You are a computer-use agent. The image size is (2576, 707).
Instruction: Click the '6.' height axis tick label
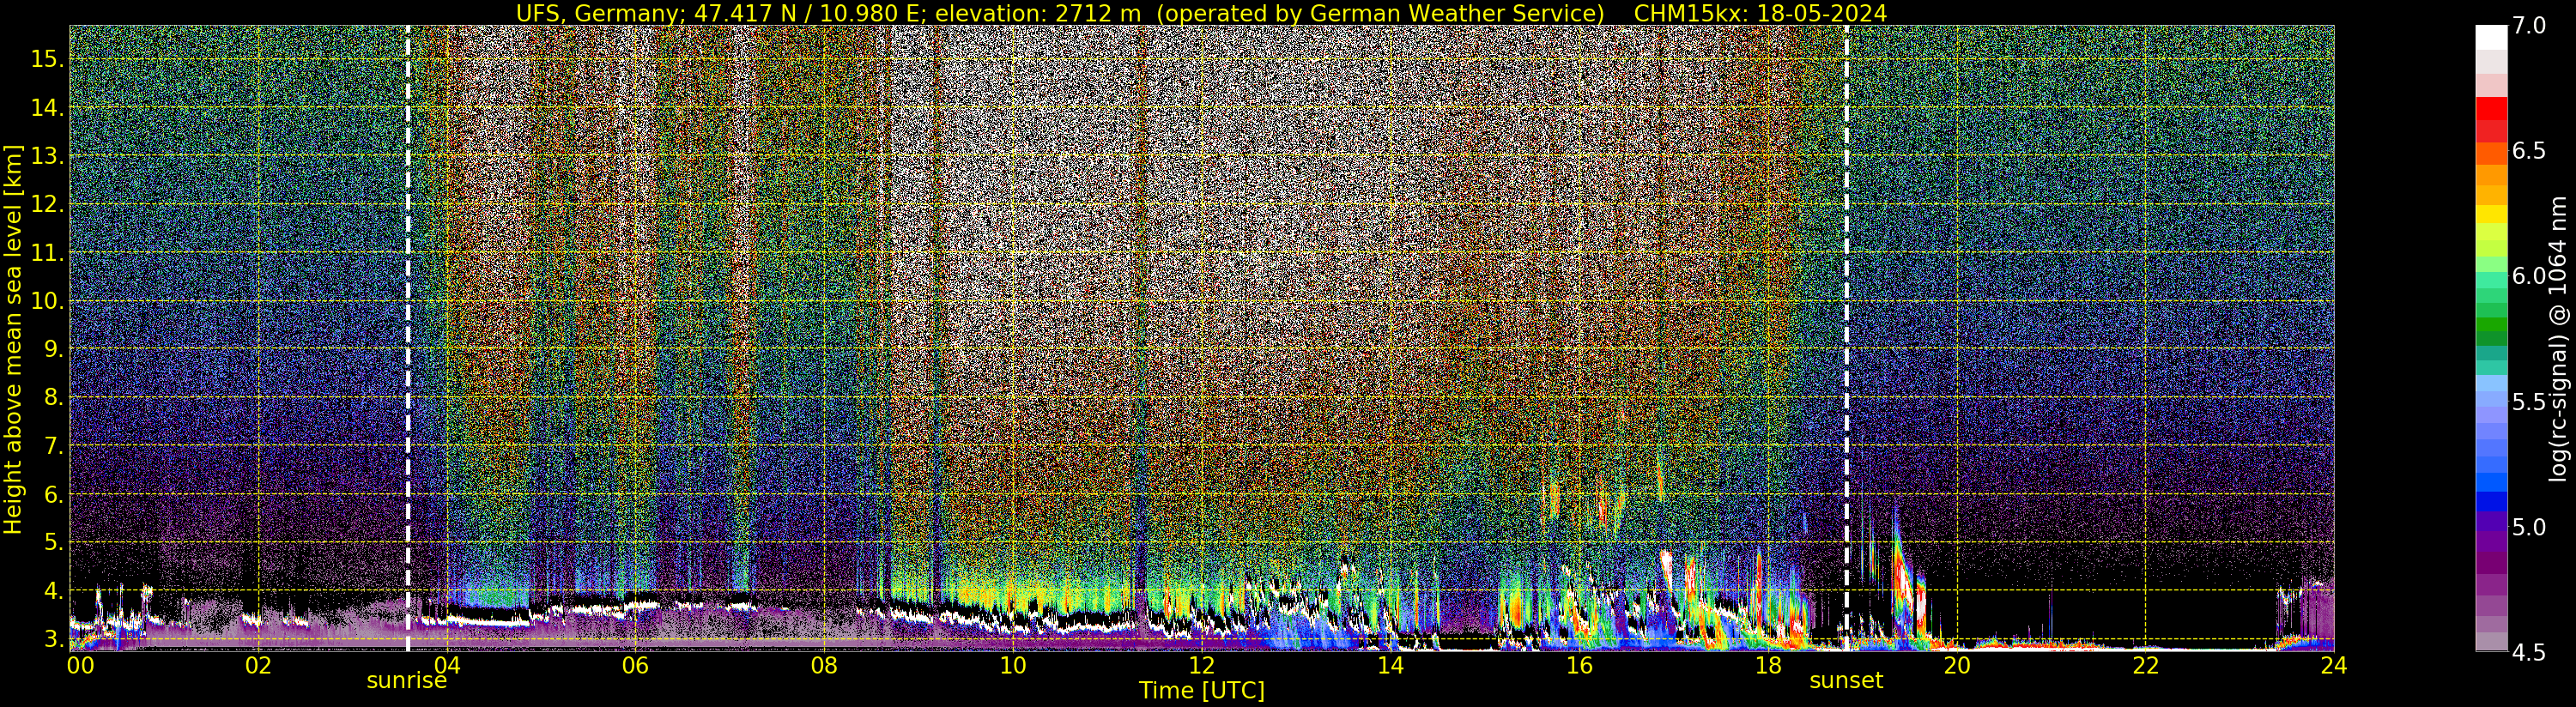tap(53, 494)
